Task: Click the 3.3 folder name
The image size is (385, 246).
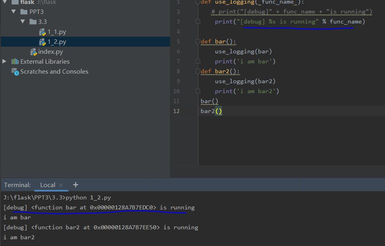Action: coord(43,22)
